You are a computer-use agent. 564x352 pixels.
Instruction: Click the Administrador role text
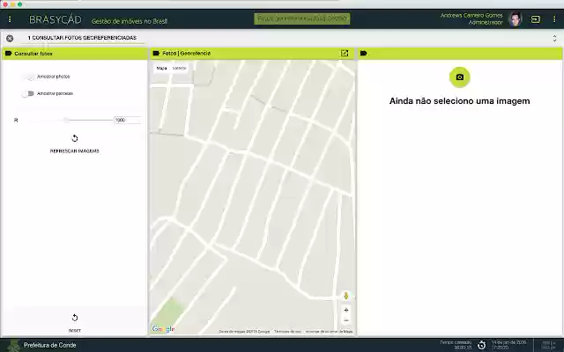pyautogui.click(x=486, y=22)
